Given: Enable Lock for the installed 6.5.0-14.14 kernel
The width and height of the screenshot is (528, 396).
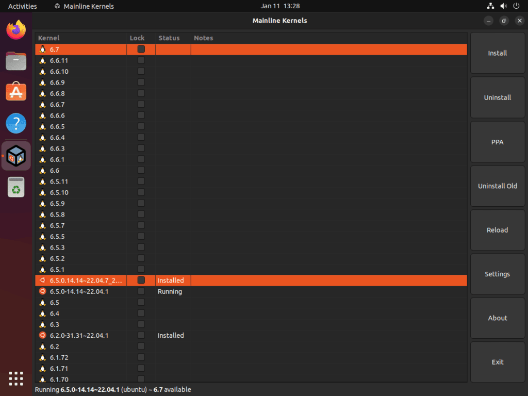Looking at the screenshot, I should (140, 280).
